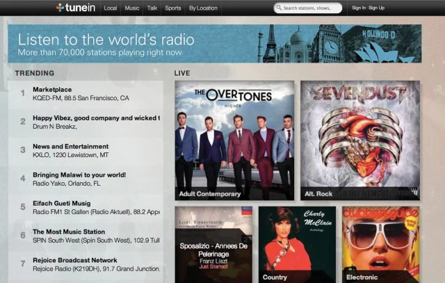
Task: Click the magnifier icon in the search box
Action: coord(279,8)
